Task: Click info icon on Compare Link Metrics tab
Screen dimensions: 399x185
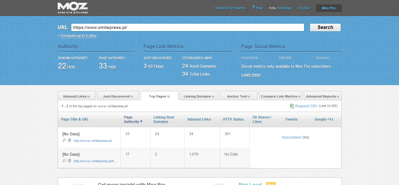Action: 299,96
